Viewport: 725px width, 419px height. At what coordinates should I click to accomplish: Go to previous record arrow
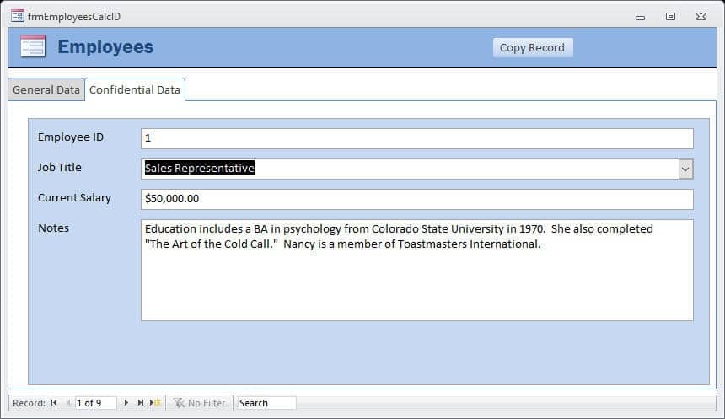click(x=68, y=403)
